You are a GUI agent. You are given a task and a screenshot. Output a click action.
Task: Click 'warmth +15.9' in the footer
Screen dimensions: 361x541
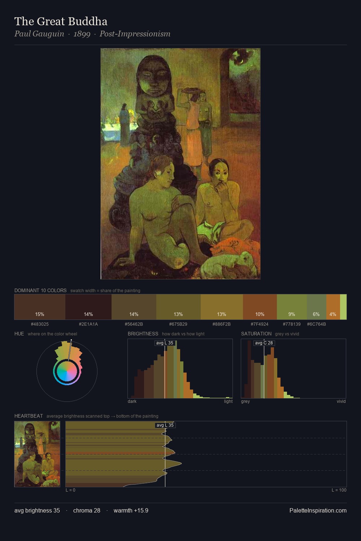pyautogui.click(x=131, y=510)
